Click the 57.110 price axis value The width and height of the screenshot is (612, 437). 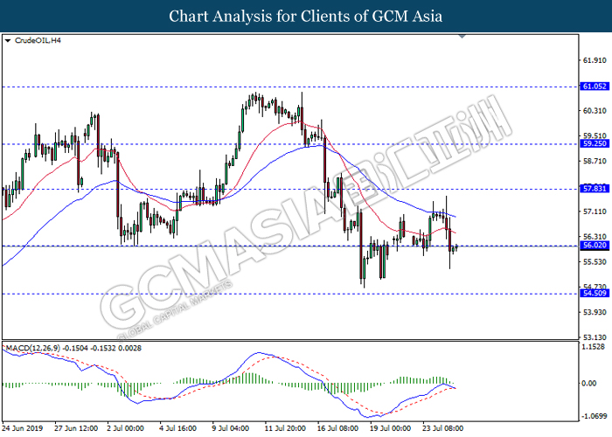tap(595, 212)
